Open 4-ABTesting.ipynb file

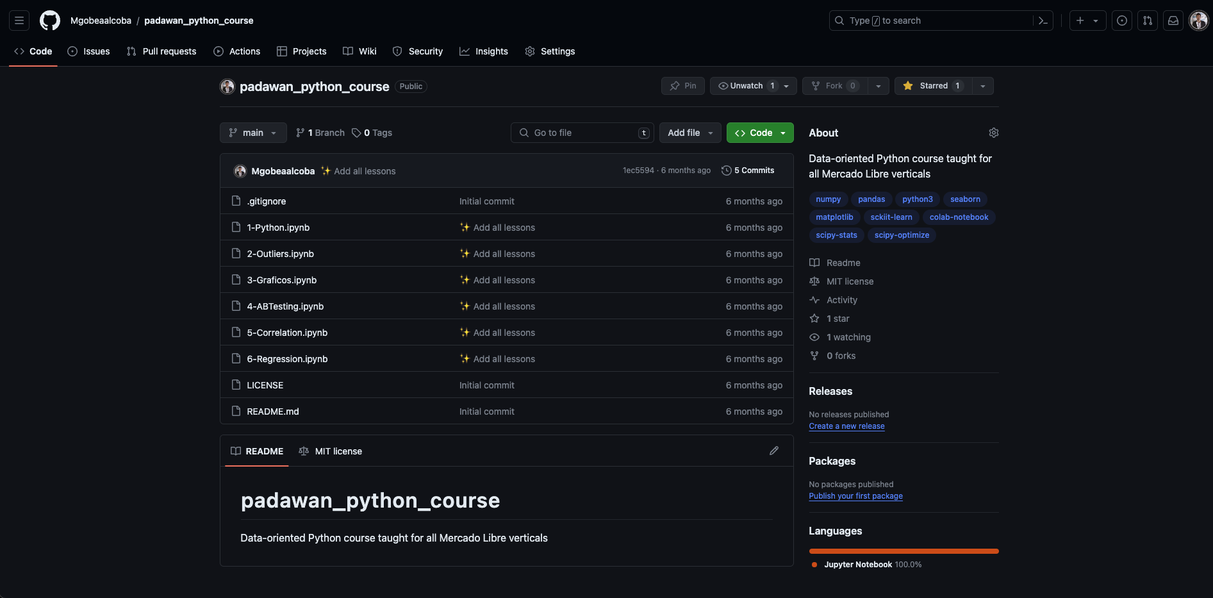[x=285, y=306]
